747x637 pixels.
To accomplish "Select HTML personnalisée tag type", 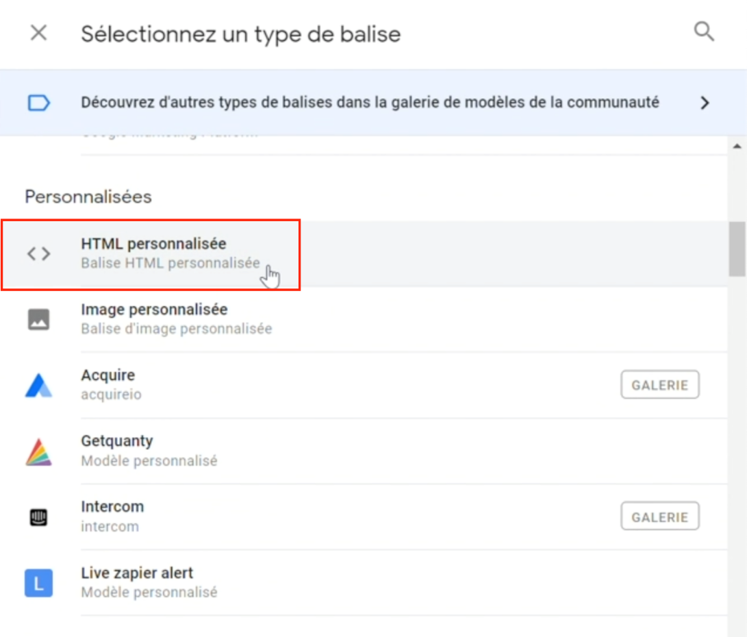I will (x=364, y=253).
